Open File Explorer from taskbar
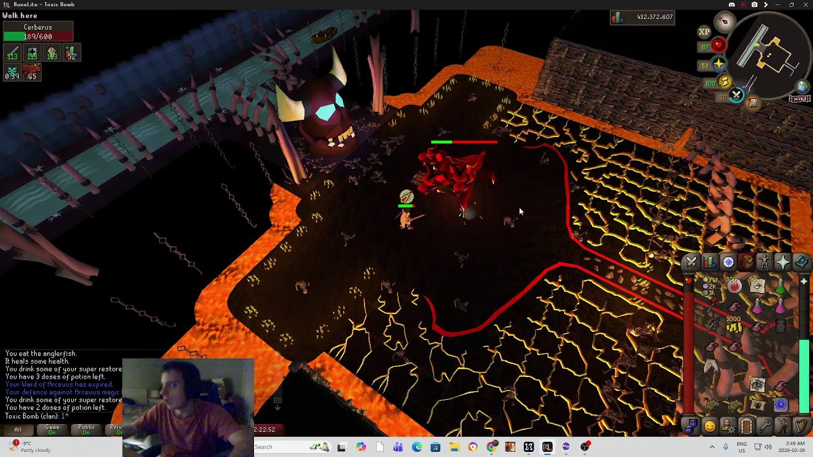The image size is (813, 457). tap(454, 447)
